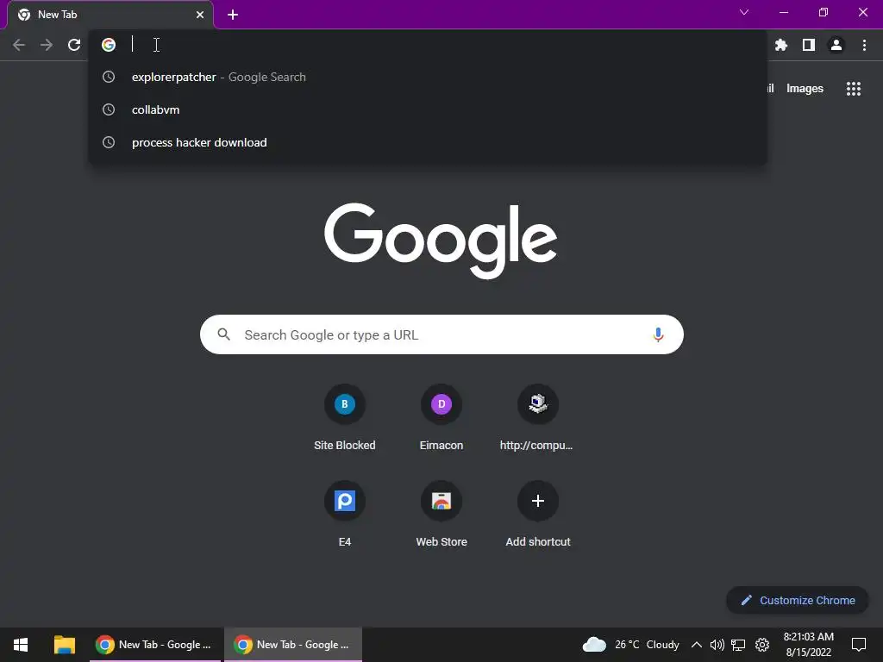Open the tab search chevron
The image size is (883, 662).
click(744, 12)
